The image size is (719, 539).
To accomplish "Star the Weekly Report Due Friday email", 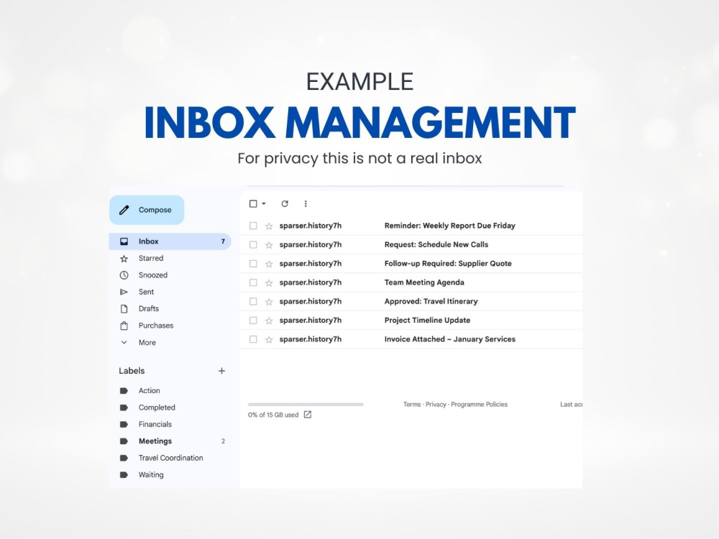I will tap(269, 226).
